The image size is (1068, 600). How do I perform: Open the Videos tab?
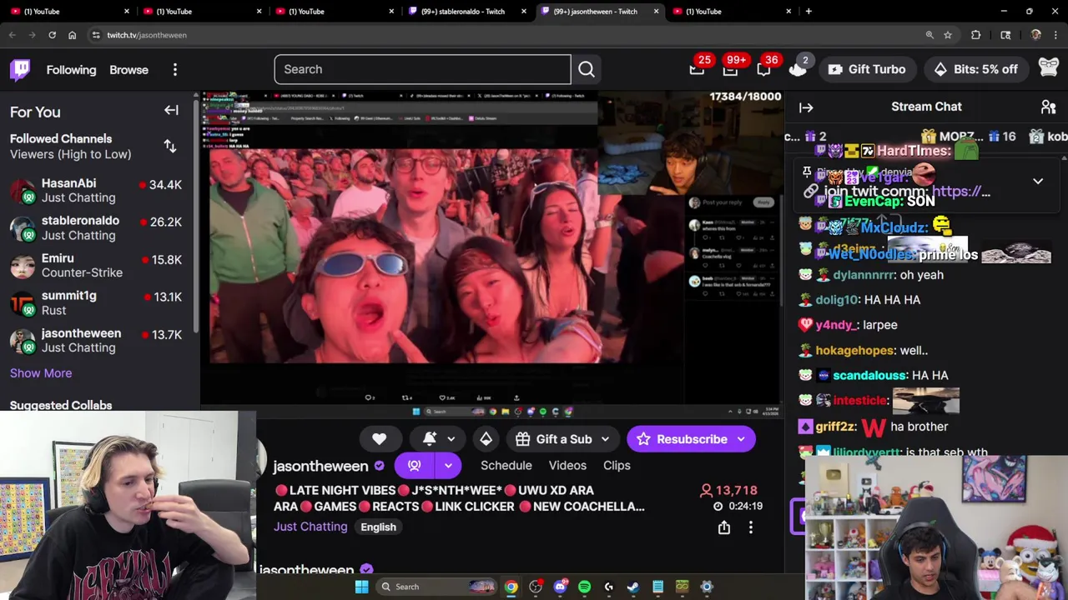567,466
